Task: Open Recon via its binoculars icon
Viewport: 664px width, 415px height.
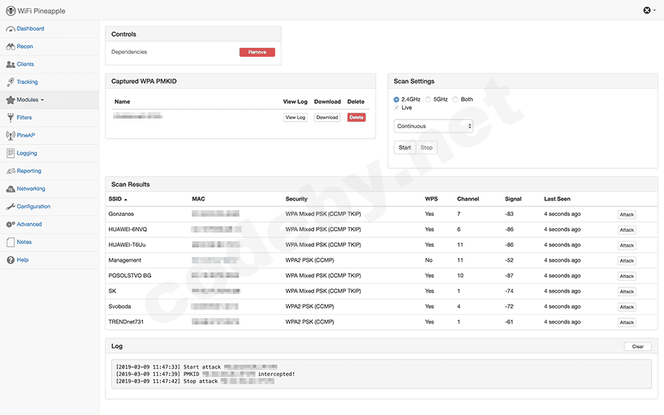Action: coord(10,46)
